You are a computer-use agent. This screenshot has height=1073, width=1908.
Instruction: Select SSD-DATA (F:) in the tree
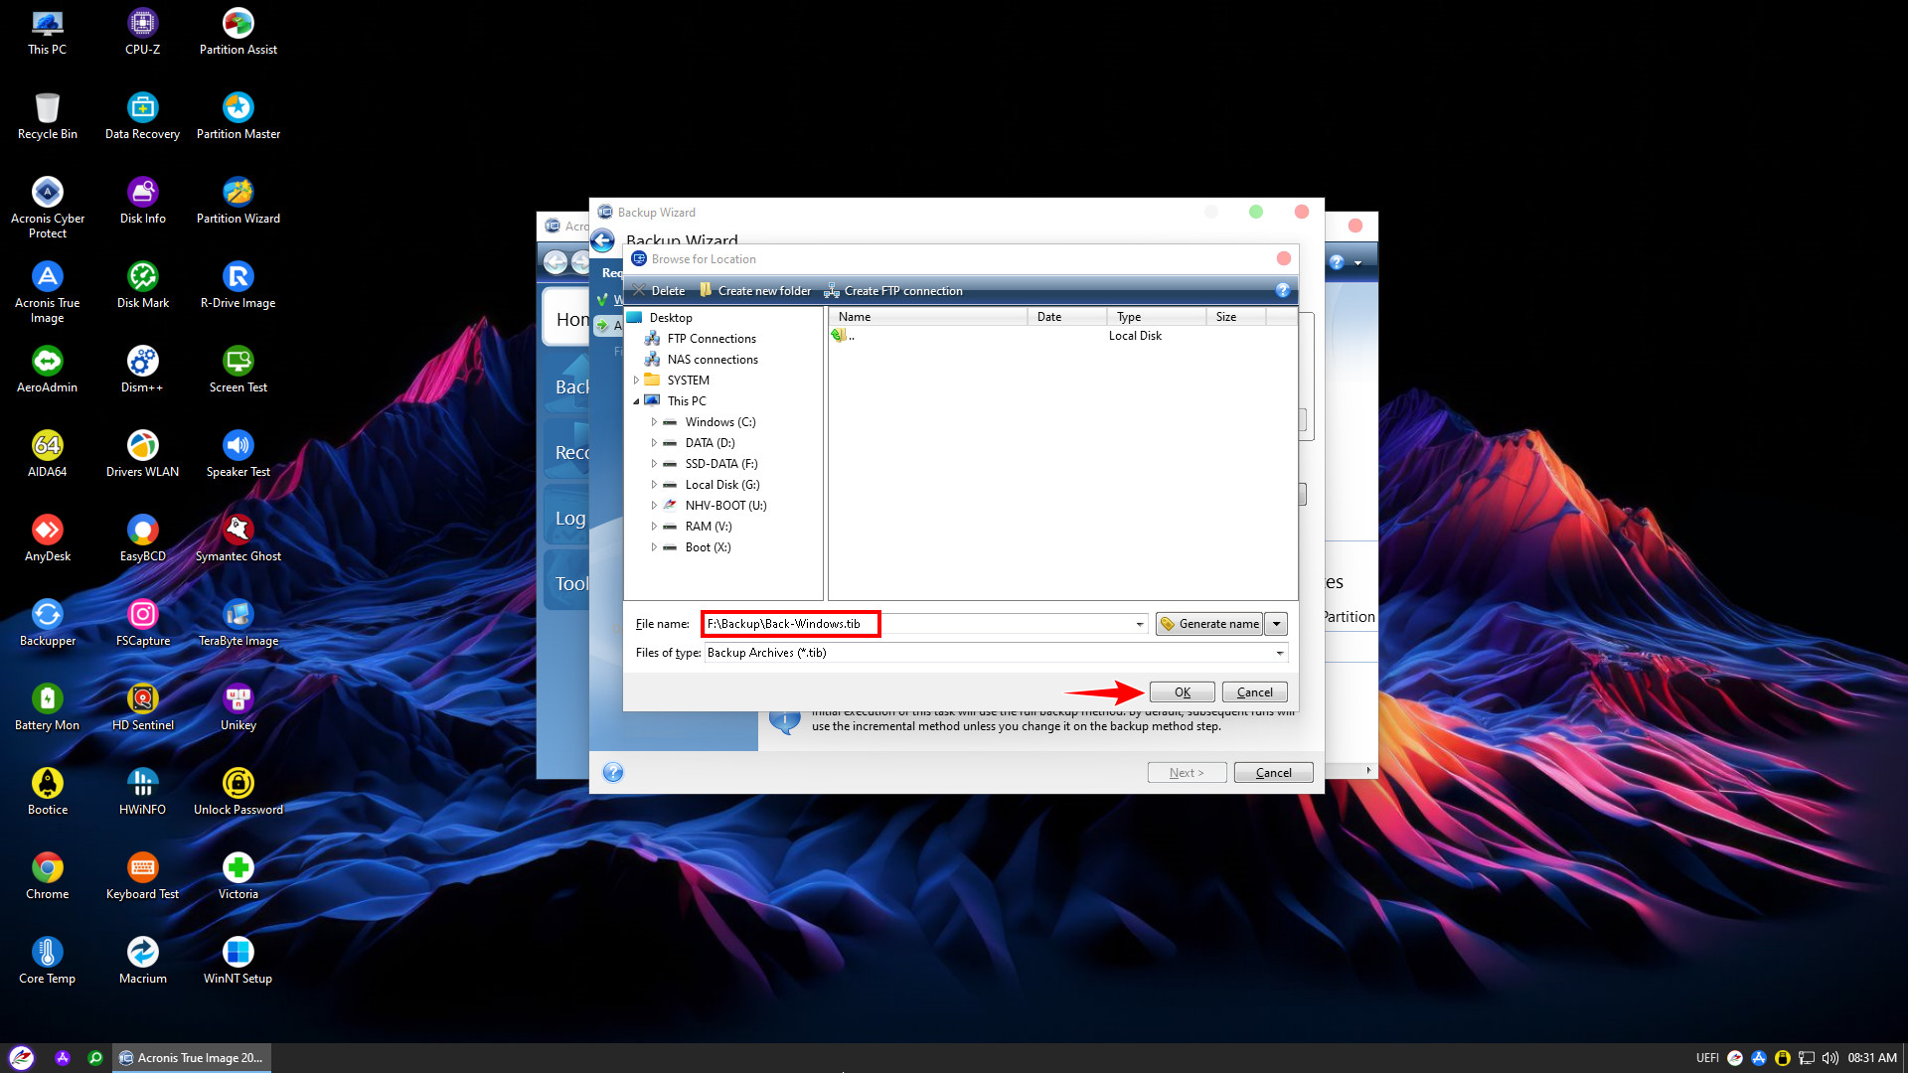click(720, 464)
